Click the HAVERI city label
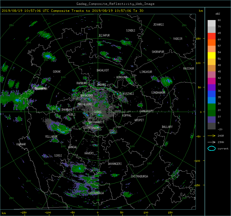Image resolution: width=231 pixels, height=216 pixels. coord(89,154)
